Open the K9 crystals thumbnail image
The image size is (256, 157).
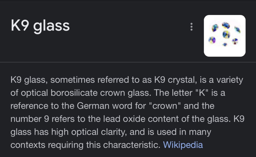pyautogui.click(x=224, y=36)
